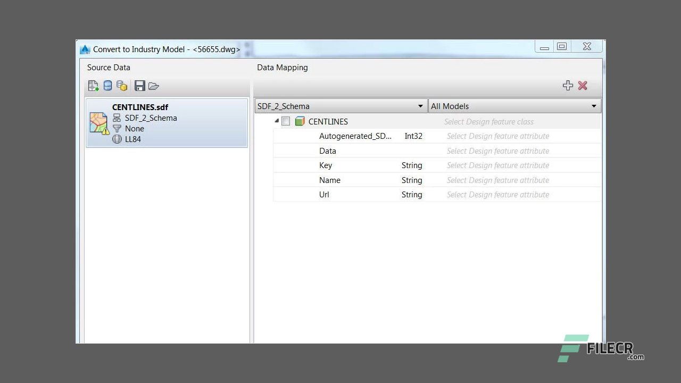The width and height of the screenshot is (681, 383).
Task: Click the CENTLINES.sdf file name
Action: (x=140, y=107)
